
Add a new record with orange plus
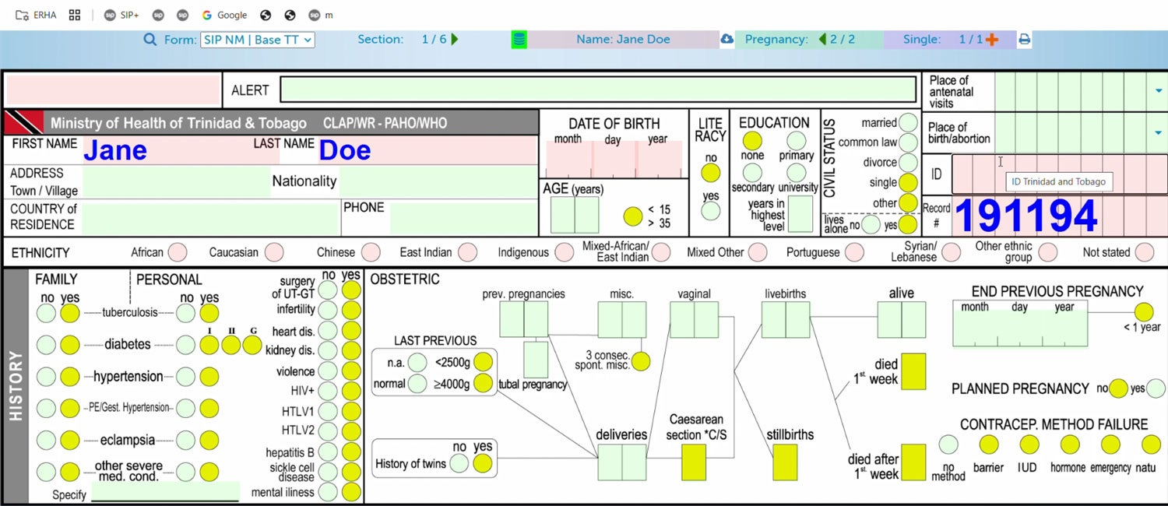tap(992, 40)
